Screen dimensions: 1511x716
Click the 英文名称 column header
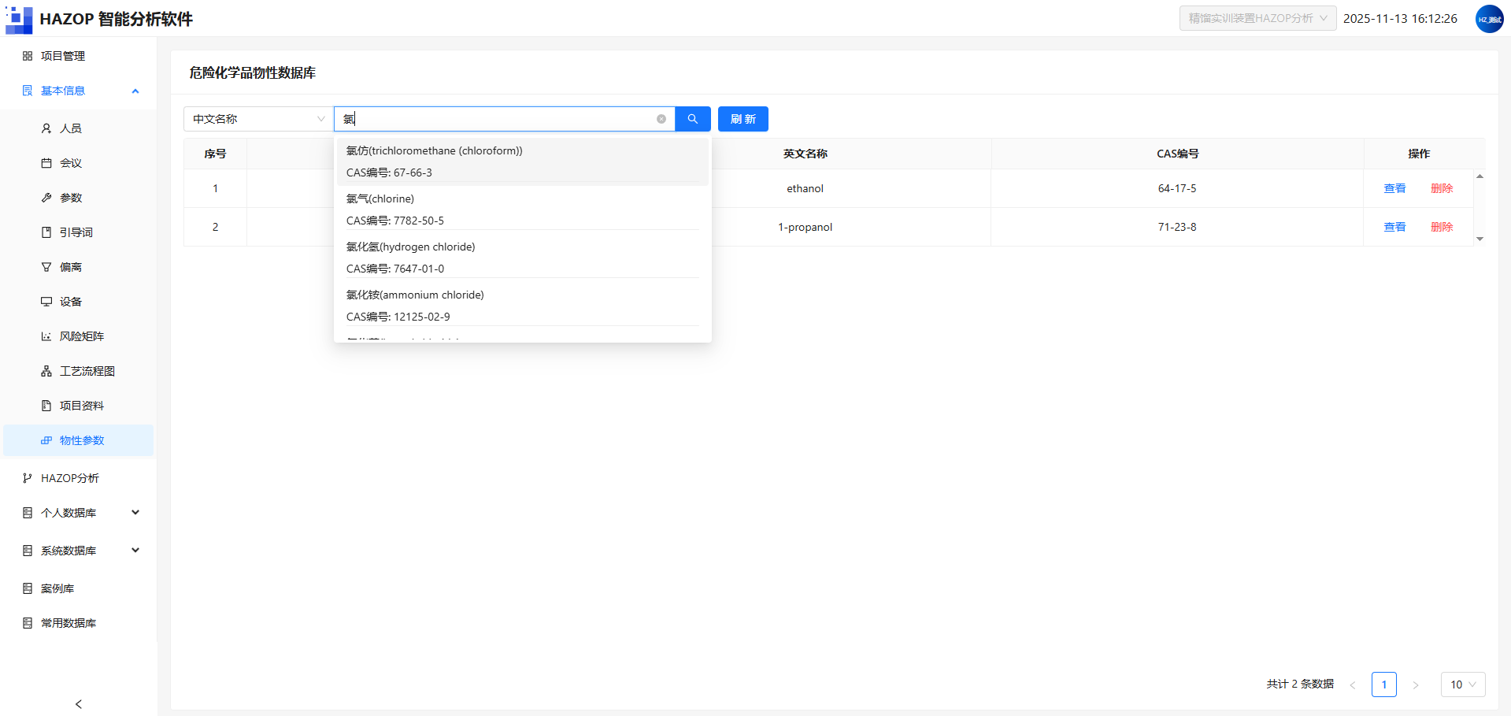pyautogui.click(x=805, y=154)
